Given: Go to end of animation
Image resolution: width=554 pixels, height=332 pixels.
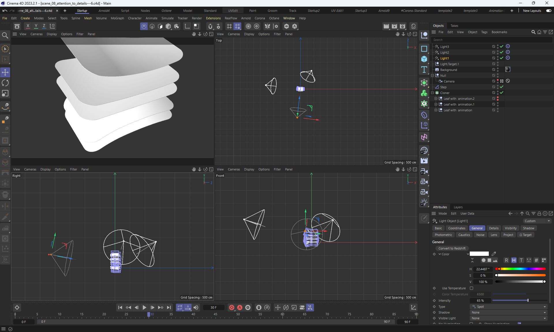Looking at the screenshot, I should pyautogui.click(x=169, y=307).
